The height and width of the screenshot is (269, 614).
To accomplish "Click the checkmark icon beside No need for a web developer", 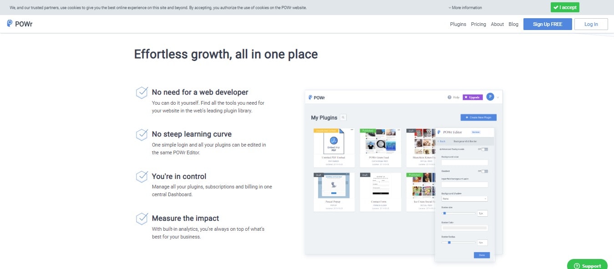I will (x=142, y=92).
